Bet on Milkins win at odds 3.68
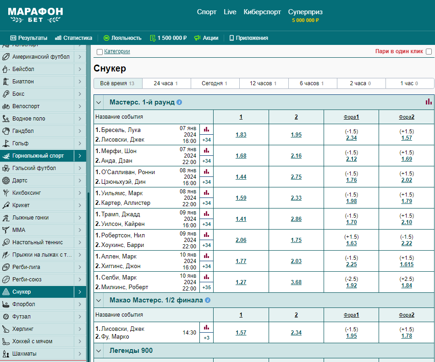The height and width of the screenshot is (362, 435). point(296,282)
